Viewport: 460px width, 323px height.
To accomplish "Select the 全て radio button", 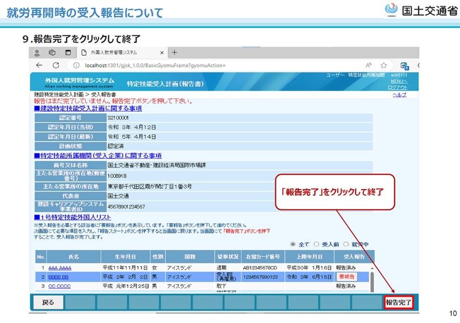I will click(x=293, y=244).
